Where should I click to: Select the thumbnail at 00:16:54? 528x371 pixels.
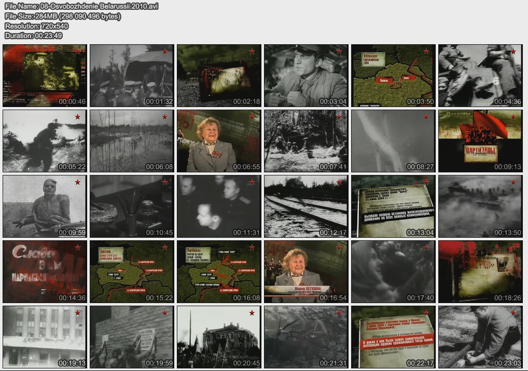click(306, 271)
